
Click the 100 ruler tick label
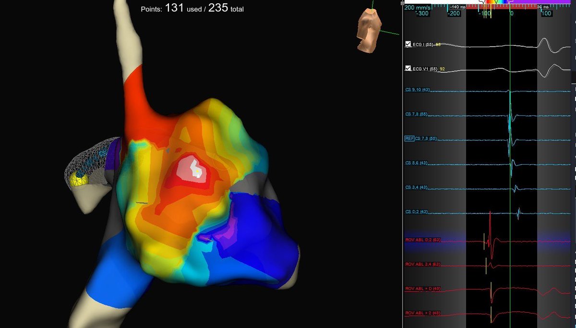click(546, 14)
